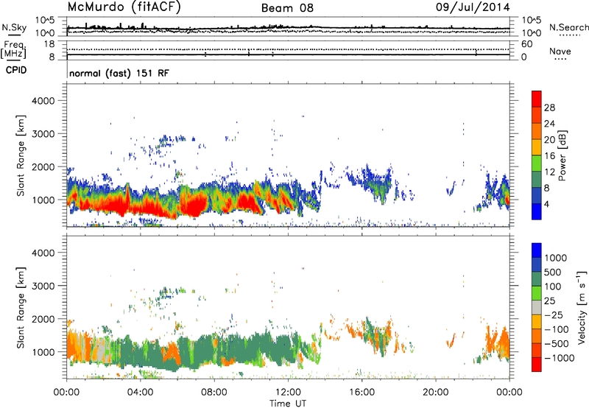
Task: Click the Nave legend label
Action: pos(560,51)
